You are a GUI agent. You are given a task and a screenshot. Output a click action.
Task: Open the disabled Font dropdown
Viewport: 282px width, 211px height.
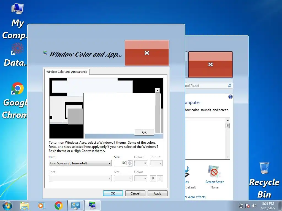click(80, 178)
